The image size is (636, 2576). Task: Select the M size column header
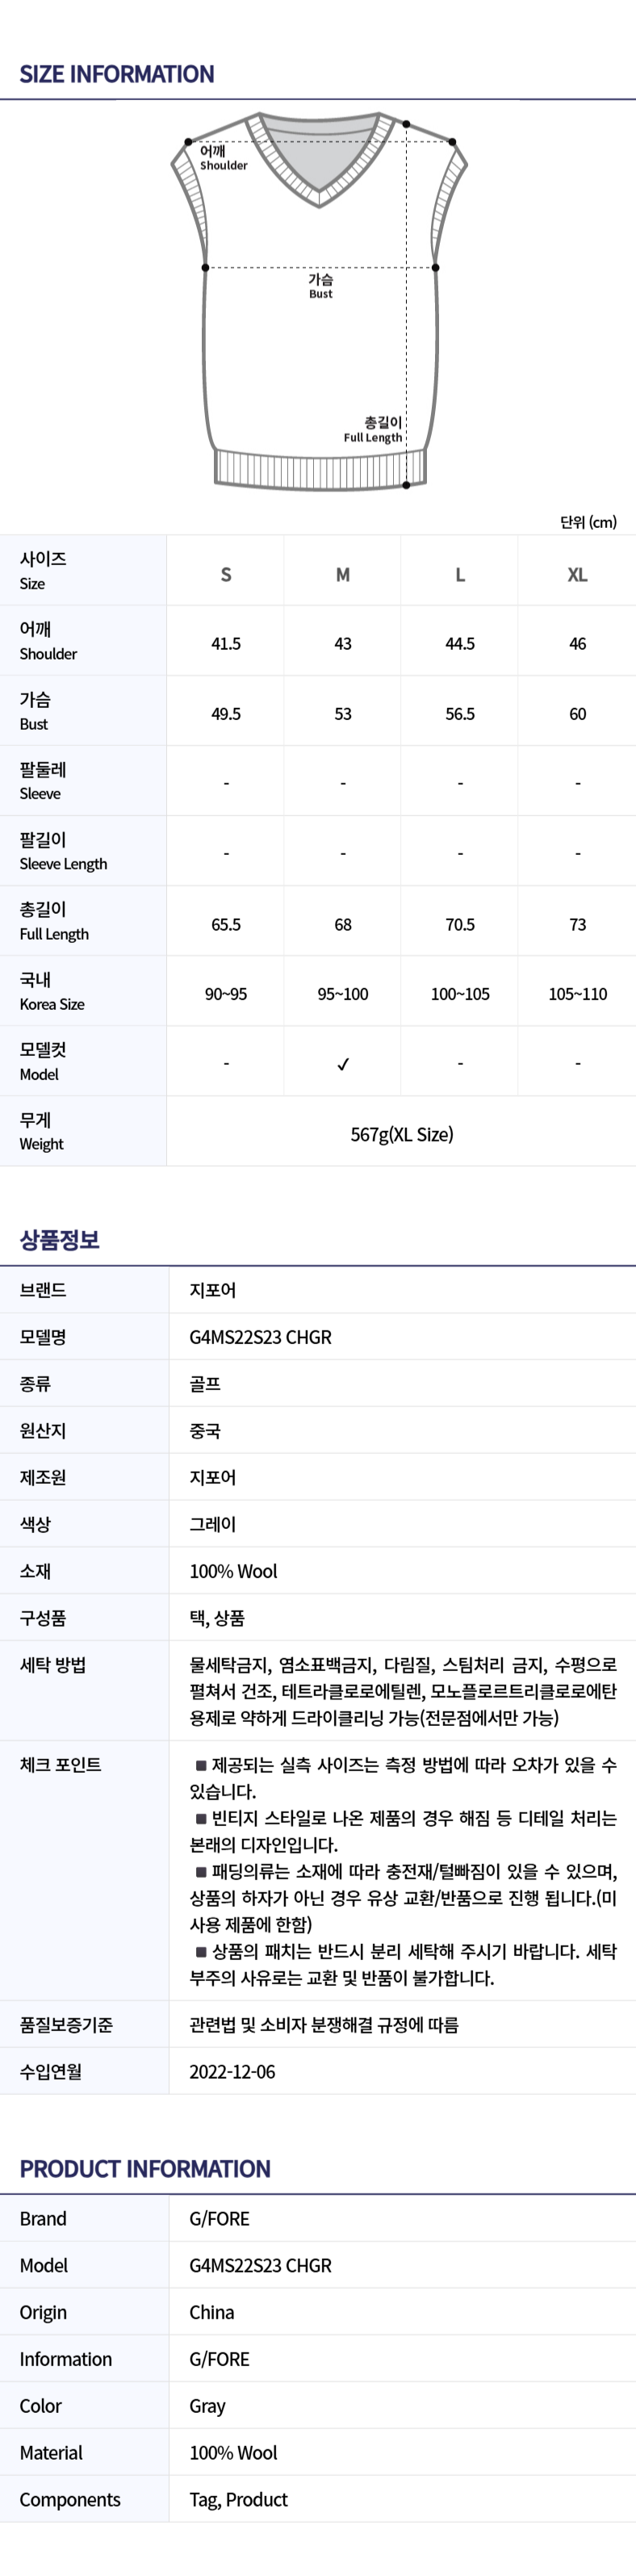[x=343, y=574]
